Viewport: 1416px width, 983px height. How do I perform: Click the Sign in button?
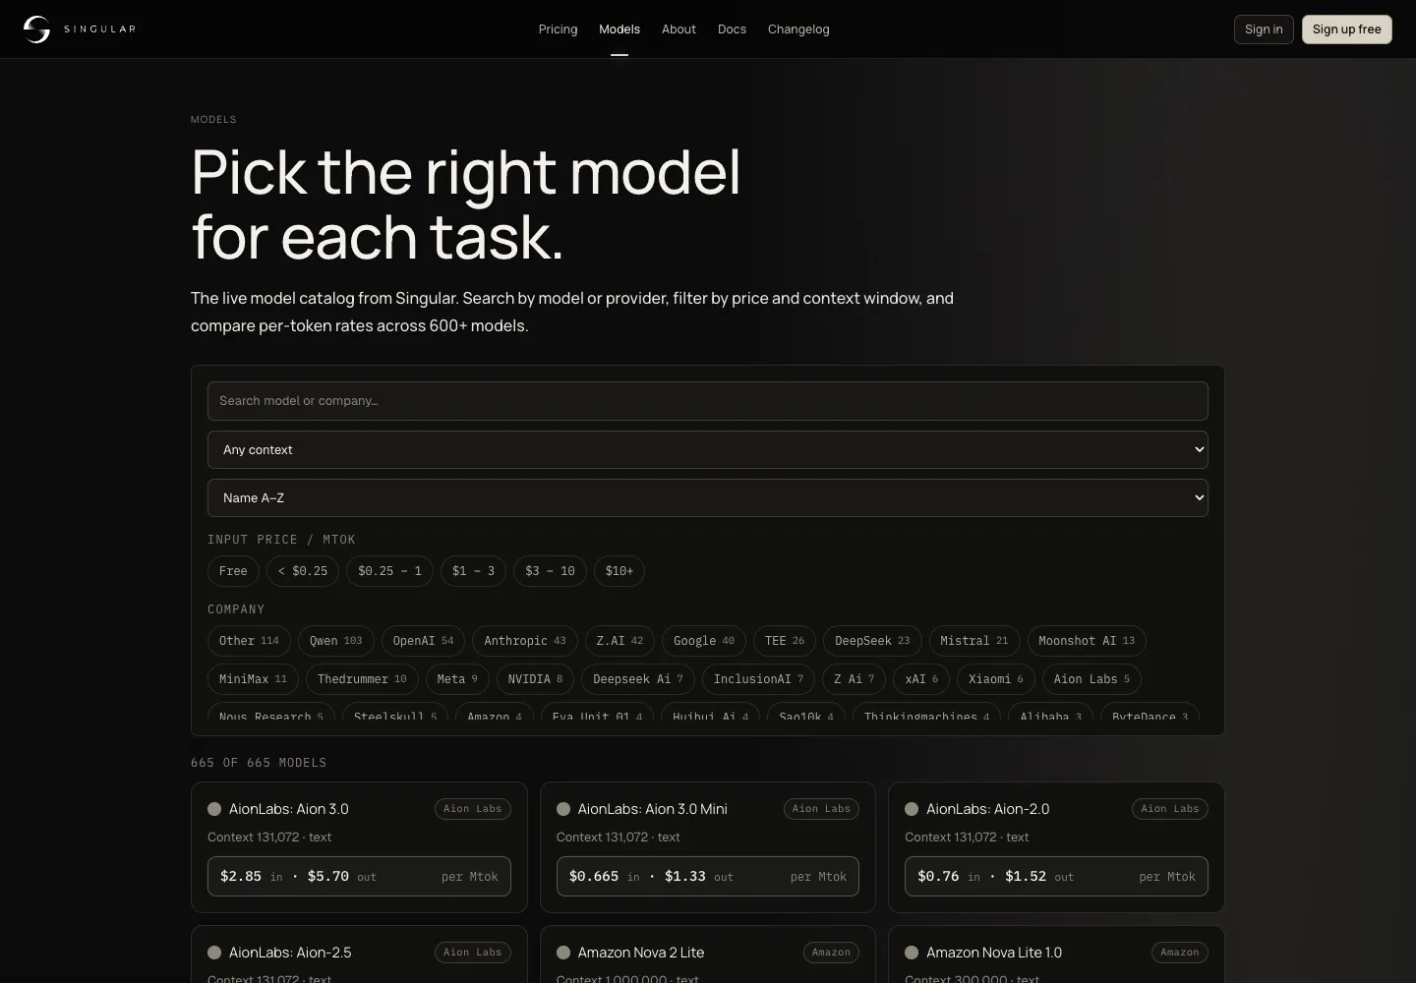point(1264,29)
